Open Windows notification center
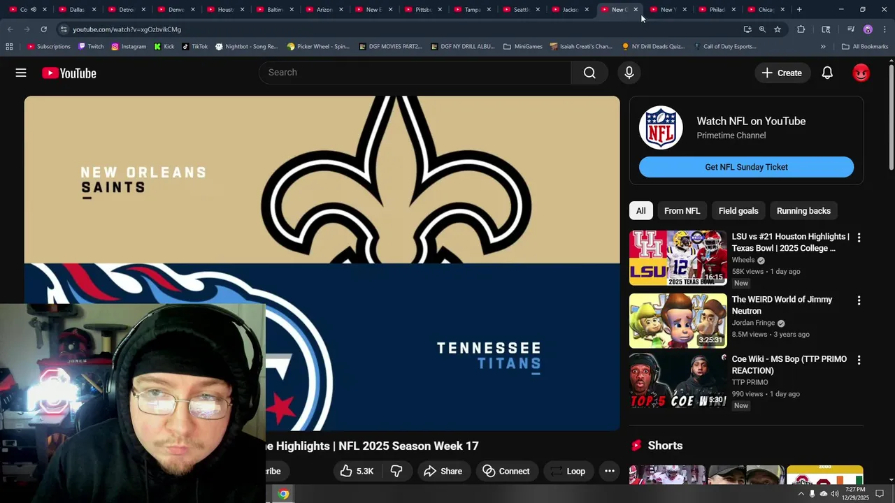The width and height of the screenshot is (895, 503). click(x=880, y=494)
